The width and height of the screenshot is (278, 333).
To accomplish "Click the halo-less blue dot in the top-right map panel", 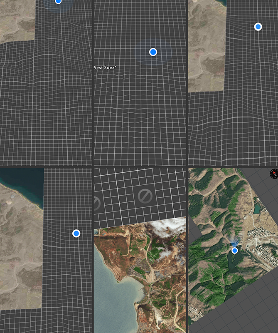I will point(258,27).
